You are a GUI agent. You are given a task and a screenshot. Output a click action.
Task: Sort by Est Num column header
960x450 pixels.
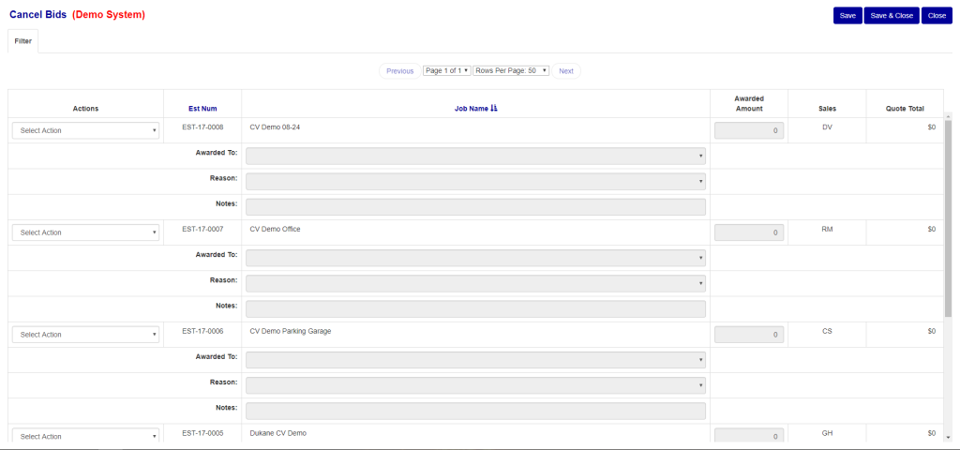(x=202, y=109)
